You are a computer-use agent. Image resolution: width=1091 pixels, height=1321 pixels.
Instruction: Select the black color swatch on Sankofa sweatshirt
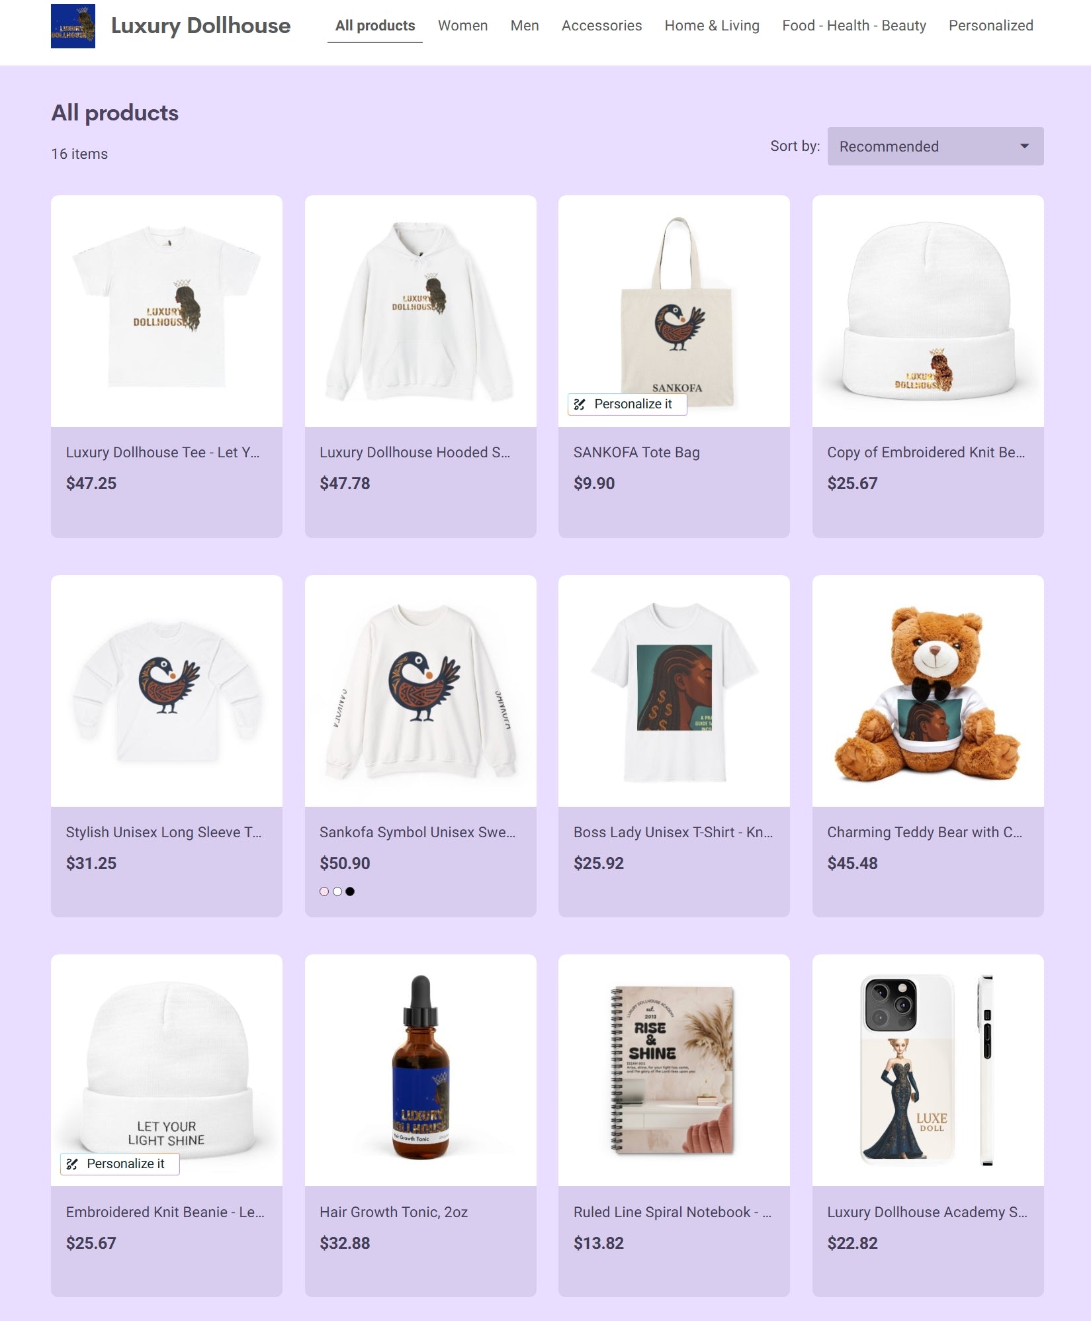pos(350,891)
